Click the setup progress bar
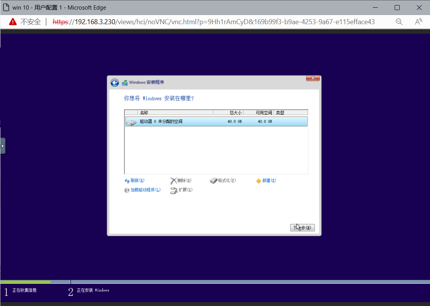Viewport: 430px width, 306px height. tap(215, 281)
